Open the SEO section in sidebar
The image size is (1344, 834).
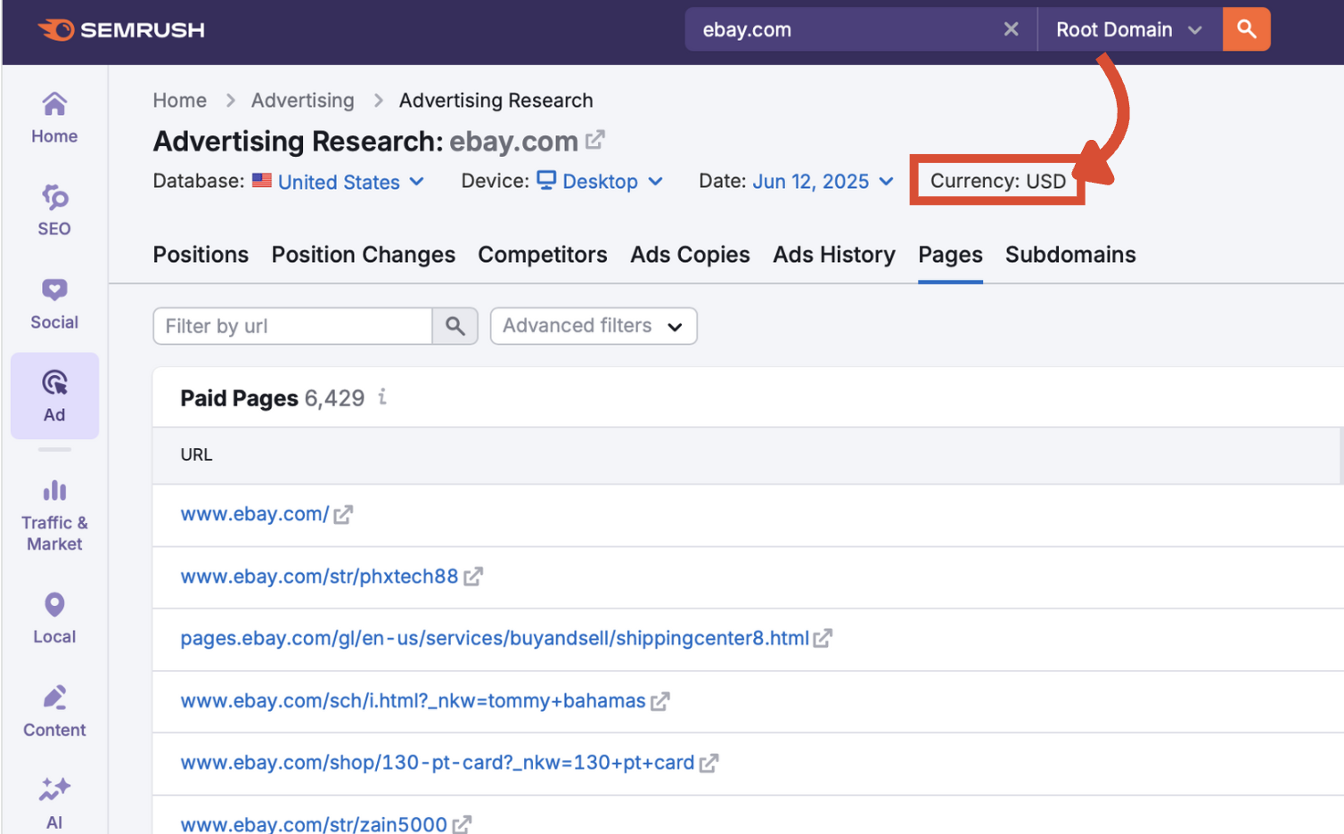click(x=54, y=210)
